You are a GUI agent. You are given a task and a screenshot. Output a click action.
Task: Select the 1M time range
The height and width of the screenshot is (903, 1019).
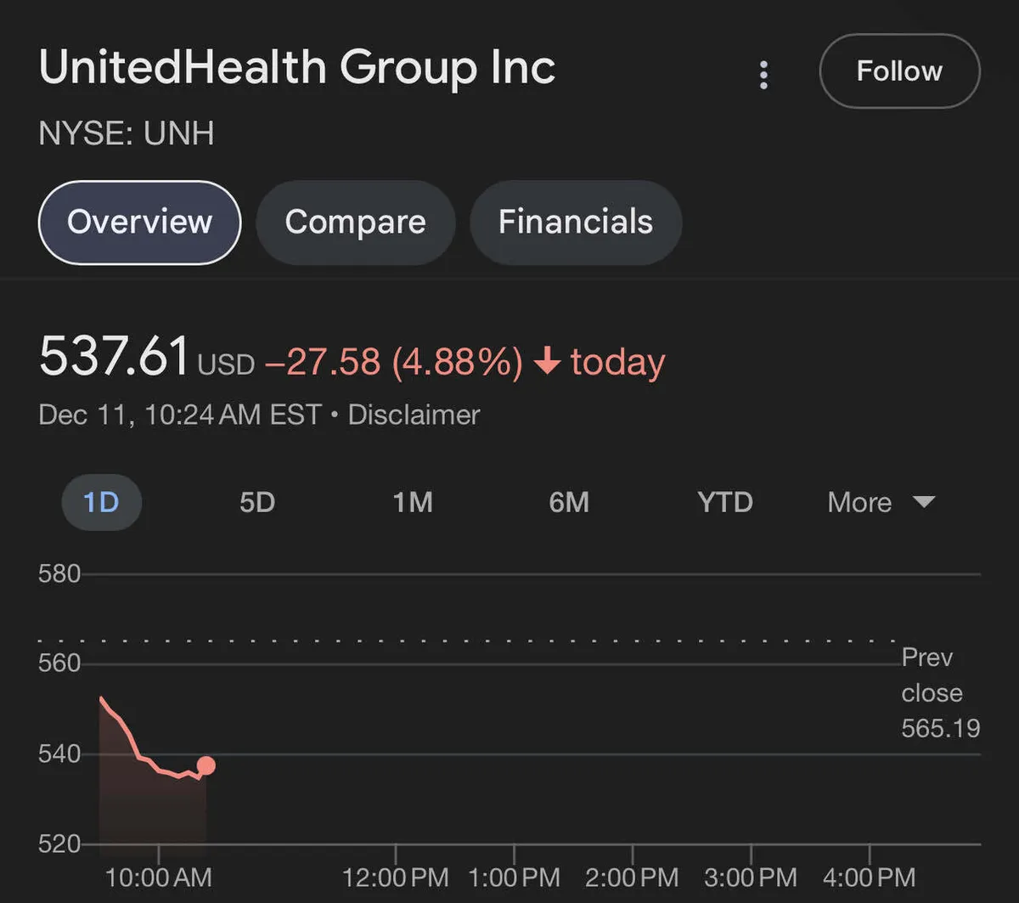414,502
